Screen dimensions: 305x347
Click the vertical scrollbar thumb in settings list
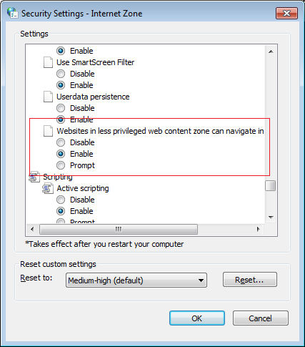point(271,186)
